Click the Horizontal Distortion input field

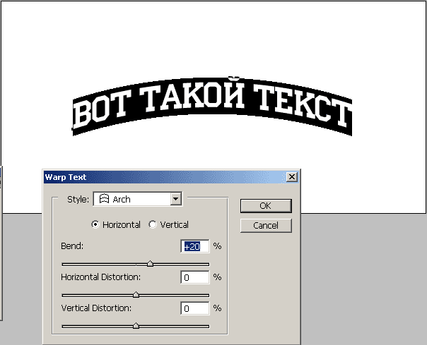tap(195, 277)
